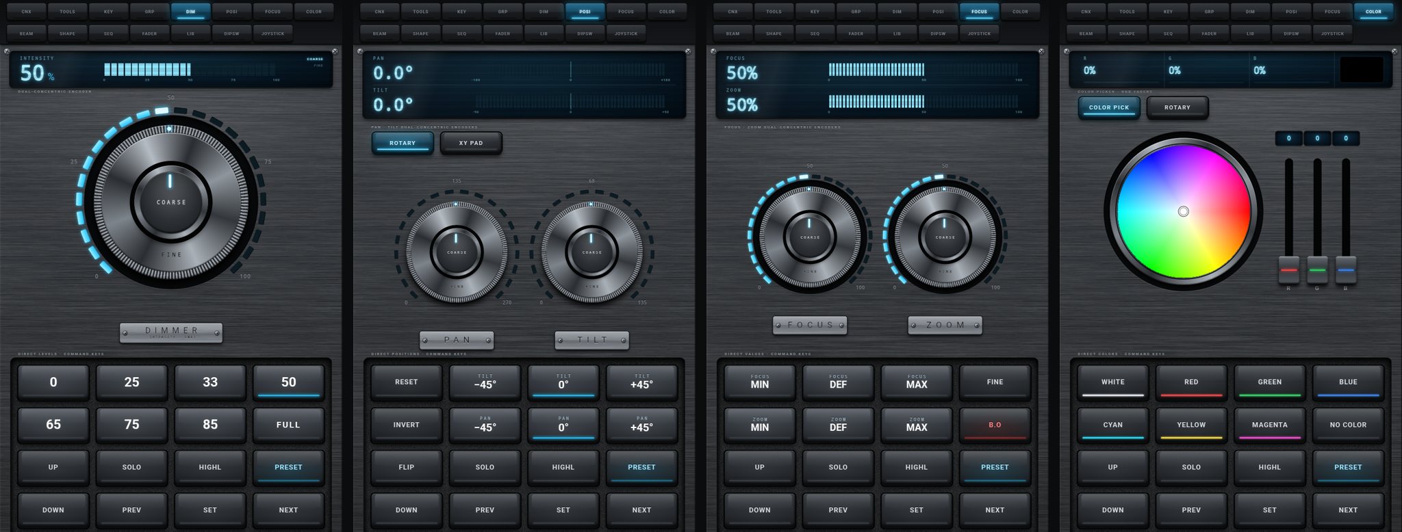Click the R fader handle
1402x532 pixels.
1289,269
